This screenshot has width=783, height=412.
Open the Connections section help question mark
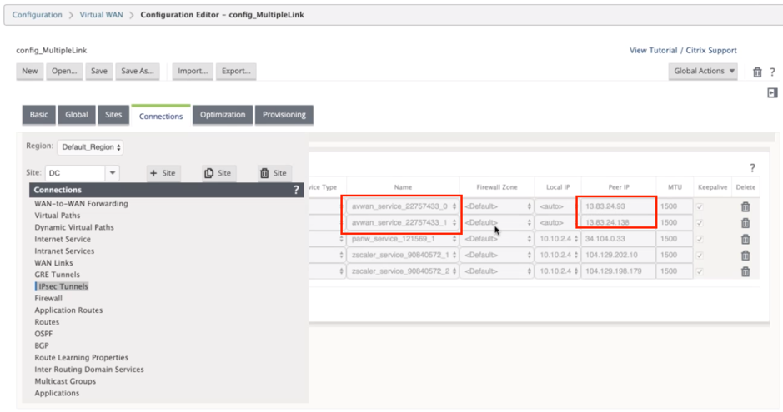[x=296, y=190]
